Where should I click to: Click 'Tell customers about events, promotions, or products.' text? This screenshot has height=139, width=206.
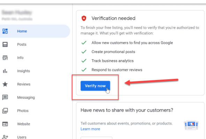click(x=127, y=124)
